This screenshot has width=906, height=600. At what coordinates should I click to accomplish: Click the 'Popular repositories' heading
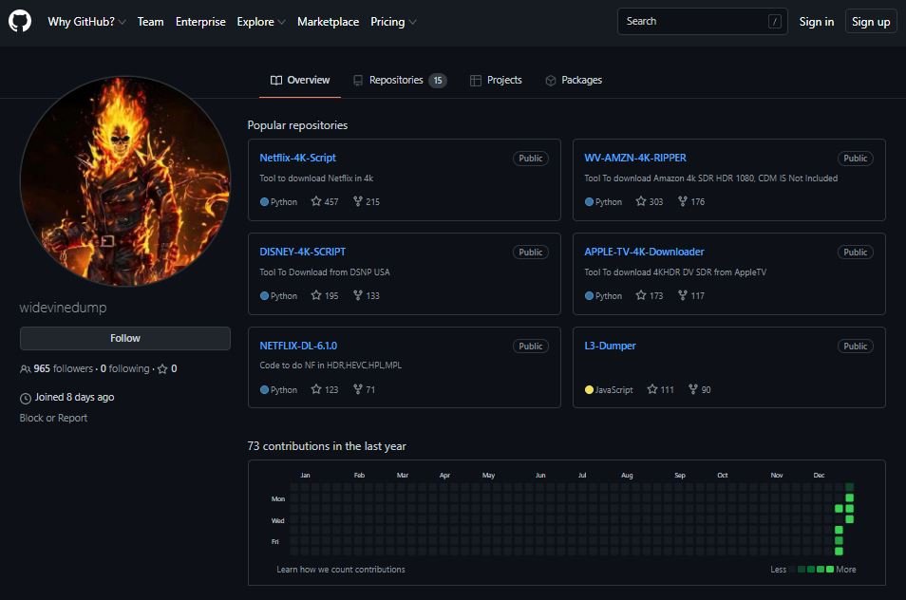[297, 125]
